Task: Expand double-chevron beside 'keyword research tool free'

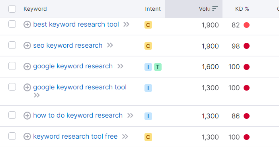Action: [125, 137]
